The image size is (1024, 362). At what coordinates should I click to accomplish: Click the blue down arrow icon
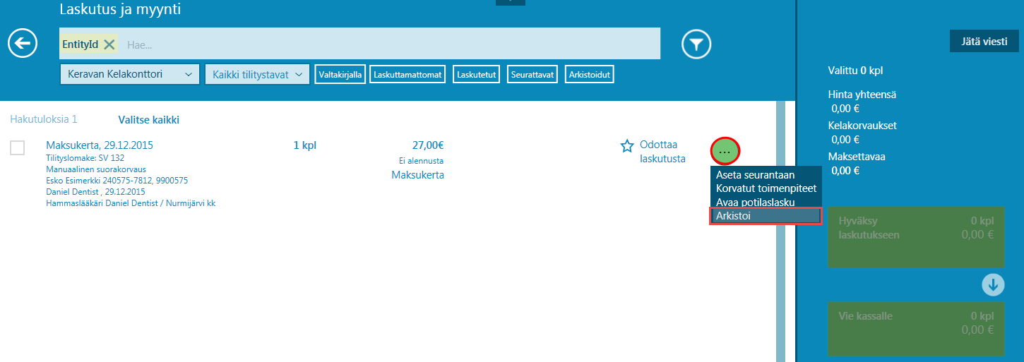click(x=993, y=284)
